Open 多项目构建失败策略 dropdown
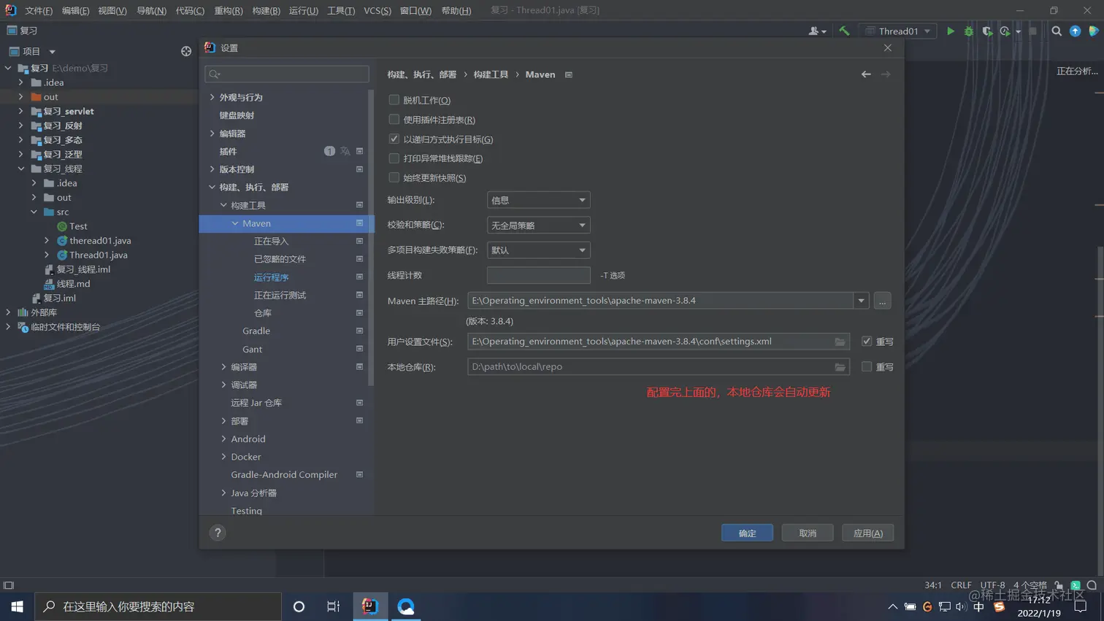This screenshot has width=1104, height=621. click(x=538, y=250)
